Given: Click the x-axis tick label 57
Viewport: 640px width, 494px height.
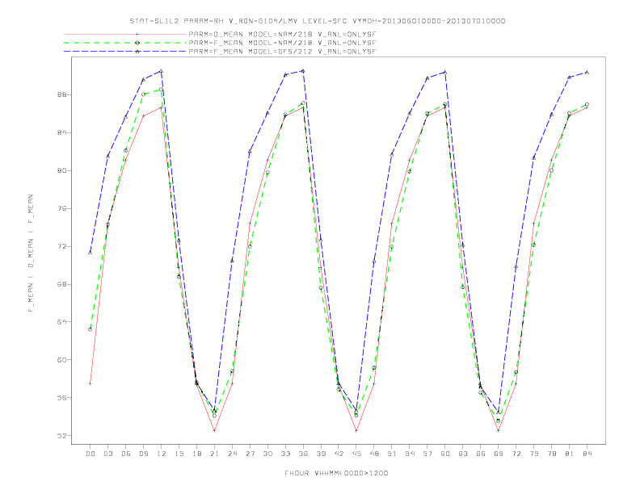Looking at the screenshot, I should 427,454.
